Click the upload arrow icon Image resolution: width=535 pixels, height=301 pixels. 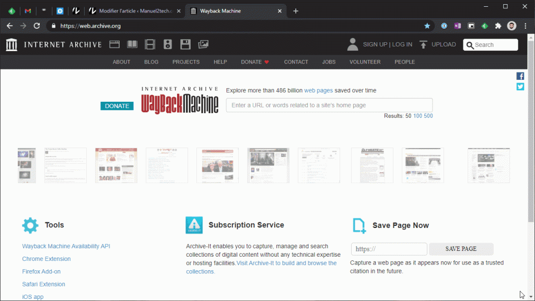click(x=423, y=45)
